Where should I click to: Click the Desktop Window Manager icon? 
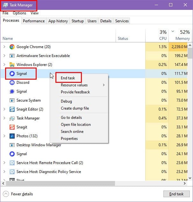click(12, 145)
